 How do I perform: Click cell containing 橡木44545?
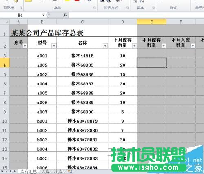(82, 54)
